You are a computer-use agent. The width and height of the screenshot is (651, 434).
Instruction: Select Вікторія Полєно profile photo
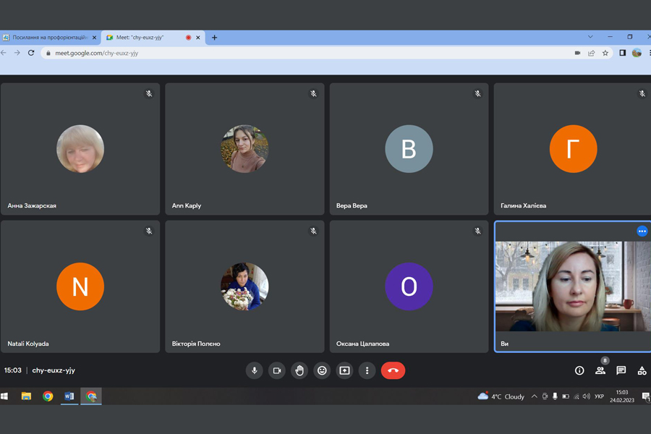pyautogui.click(x=244, y=286)
